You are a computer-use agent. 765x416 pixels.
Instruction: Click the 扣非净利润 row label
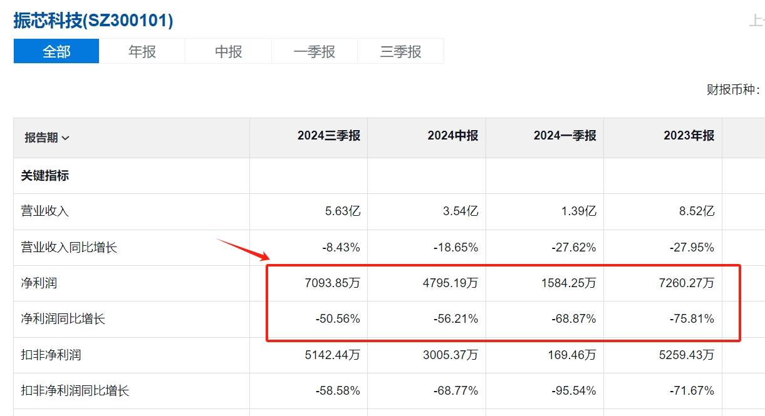(51, 355)
